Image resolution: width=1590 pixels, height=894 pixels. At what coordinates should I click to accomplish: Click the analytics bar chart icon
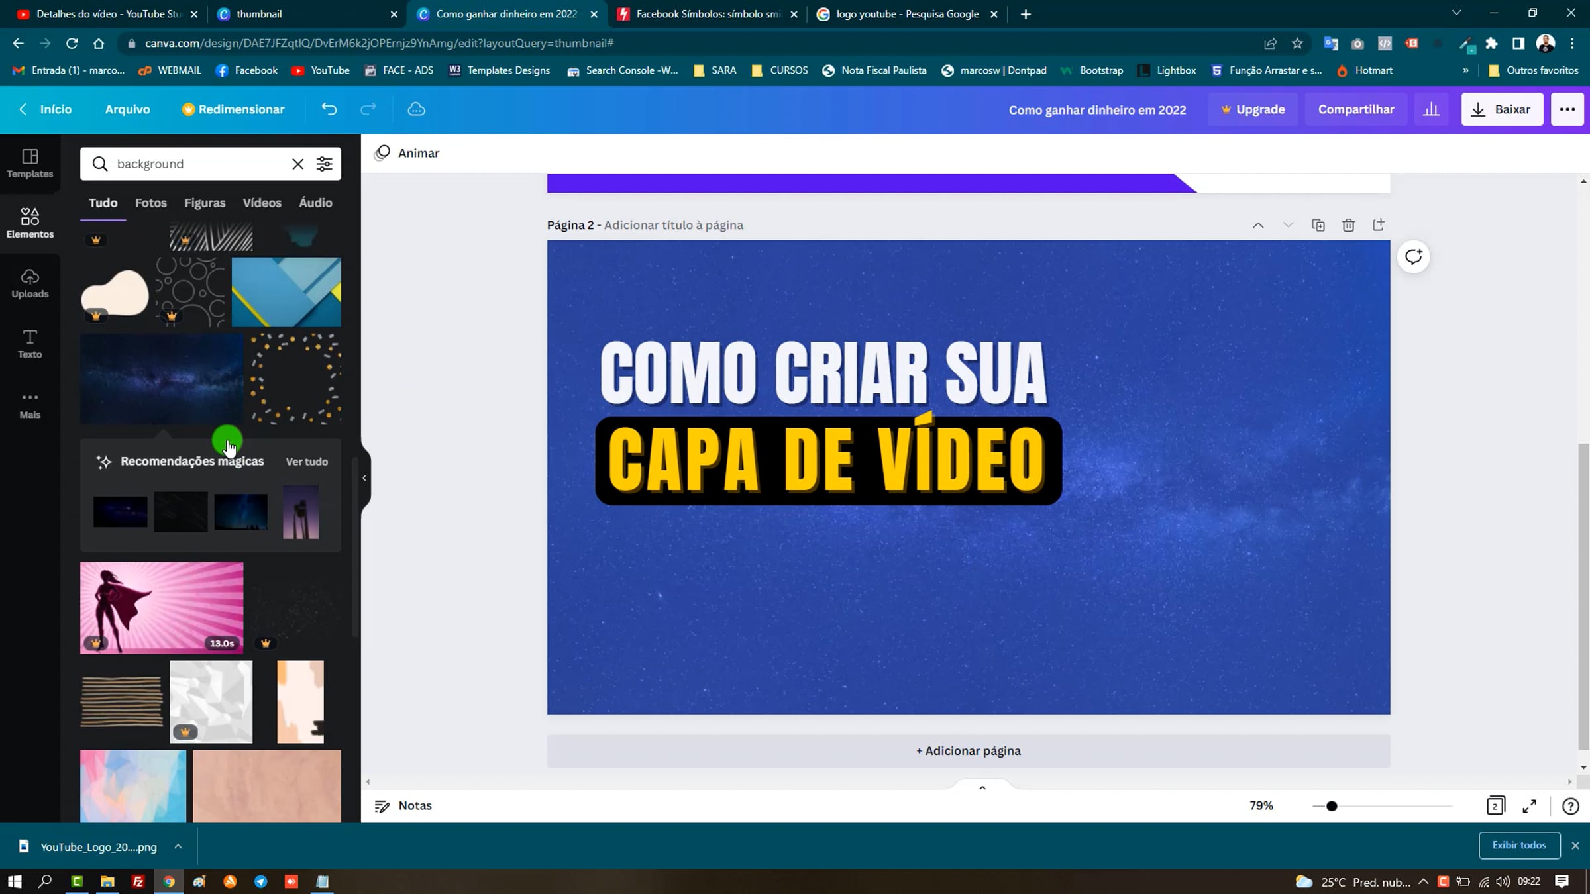pyautogui.click(x=1431, y=109)
